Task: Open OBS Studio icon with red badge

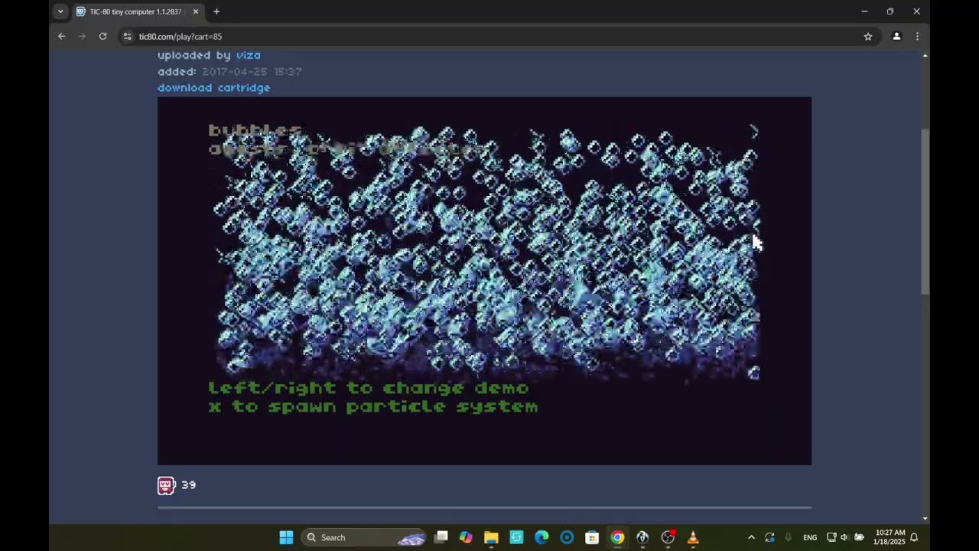Action: click(x=668, y=537)
